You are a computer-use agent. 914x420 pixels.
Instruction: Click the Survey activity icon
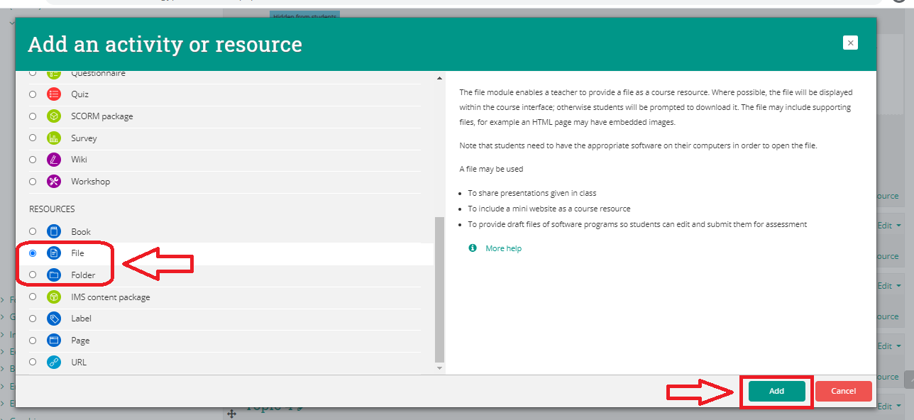54,138
